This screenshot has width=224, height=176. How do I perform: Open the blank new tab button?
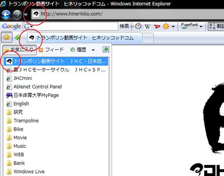coord(148,38)
